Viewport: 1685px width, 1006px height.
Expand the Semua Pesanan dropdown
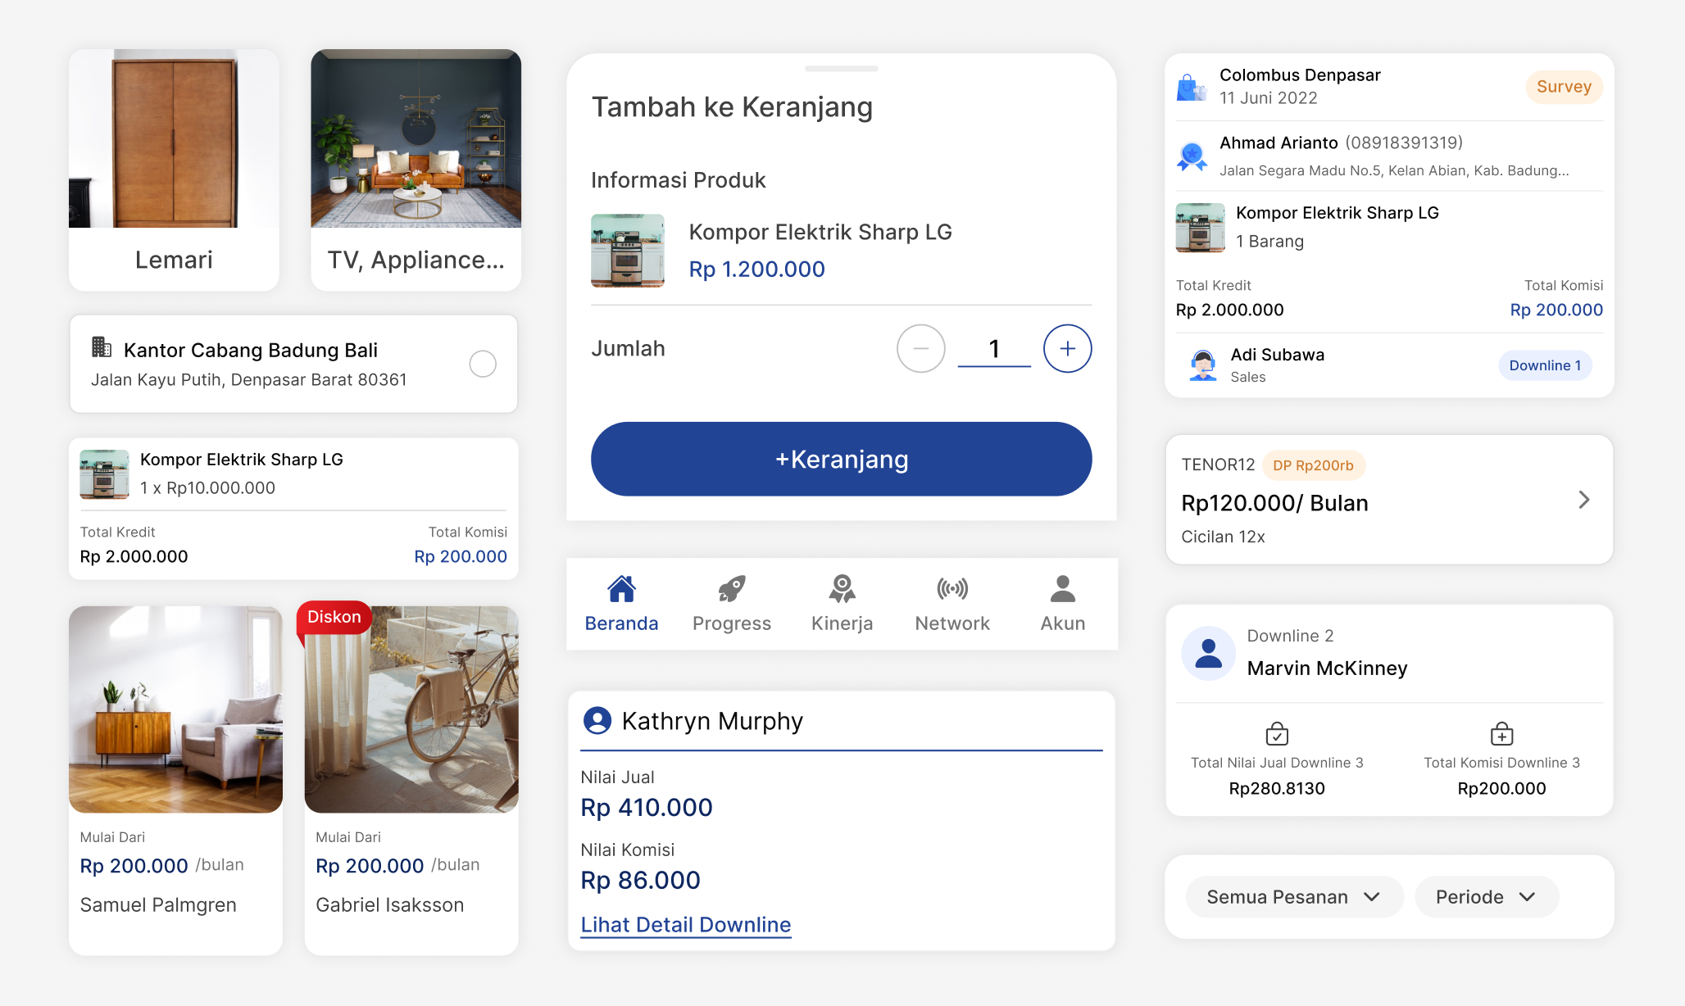pos(1293,897)
